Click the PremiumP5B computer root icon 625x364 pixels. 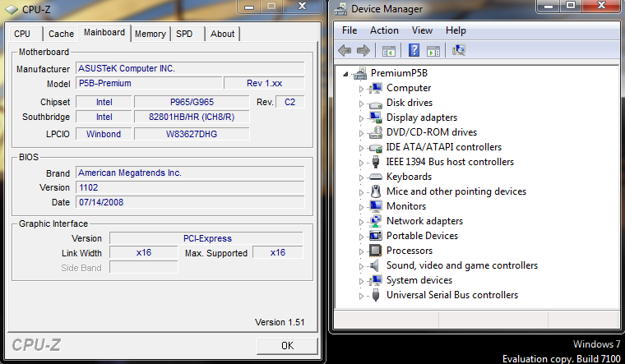pyautogui.click(x=360, y=73)
